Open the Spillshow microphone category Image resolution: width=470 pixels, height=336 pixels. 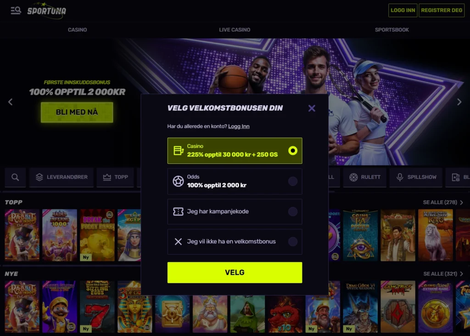tap(416, 178)
